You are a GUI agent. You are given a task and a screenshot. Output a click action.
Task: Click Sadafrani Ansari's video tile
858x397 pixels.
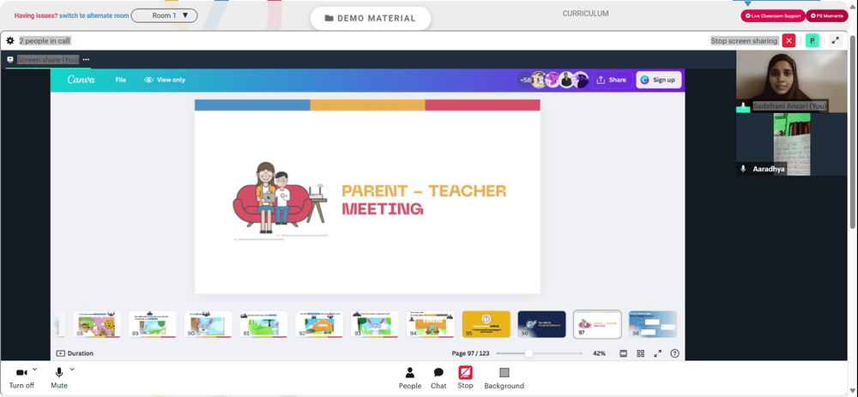pos(791,81)
